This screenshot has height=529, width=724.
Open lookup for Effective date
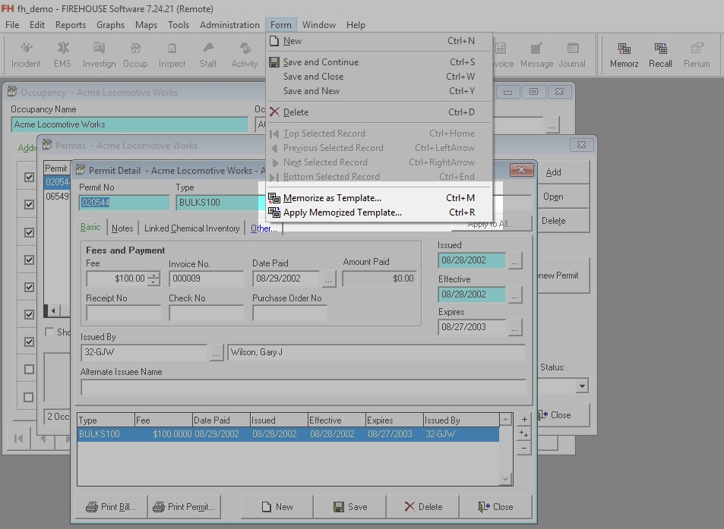(515, 295)
